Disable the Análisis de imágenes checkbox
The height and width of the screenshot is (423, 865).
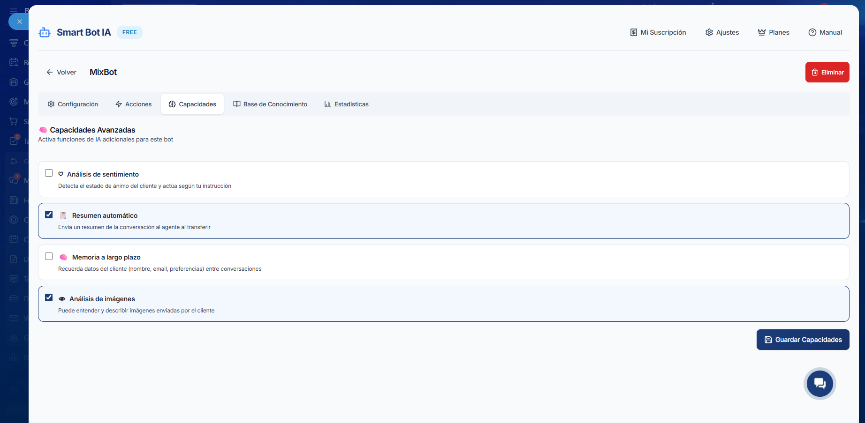49,297
